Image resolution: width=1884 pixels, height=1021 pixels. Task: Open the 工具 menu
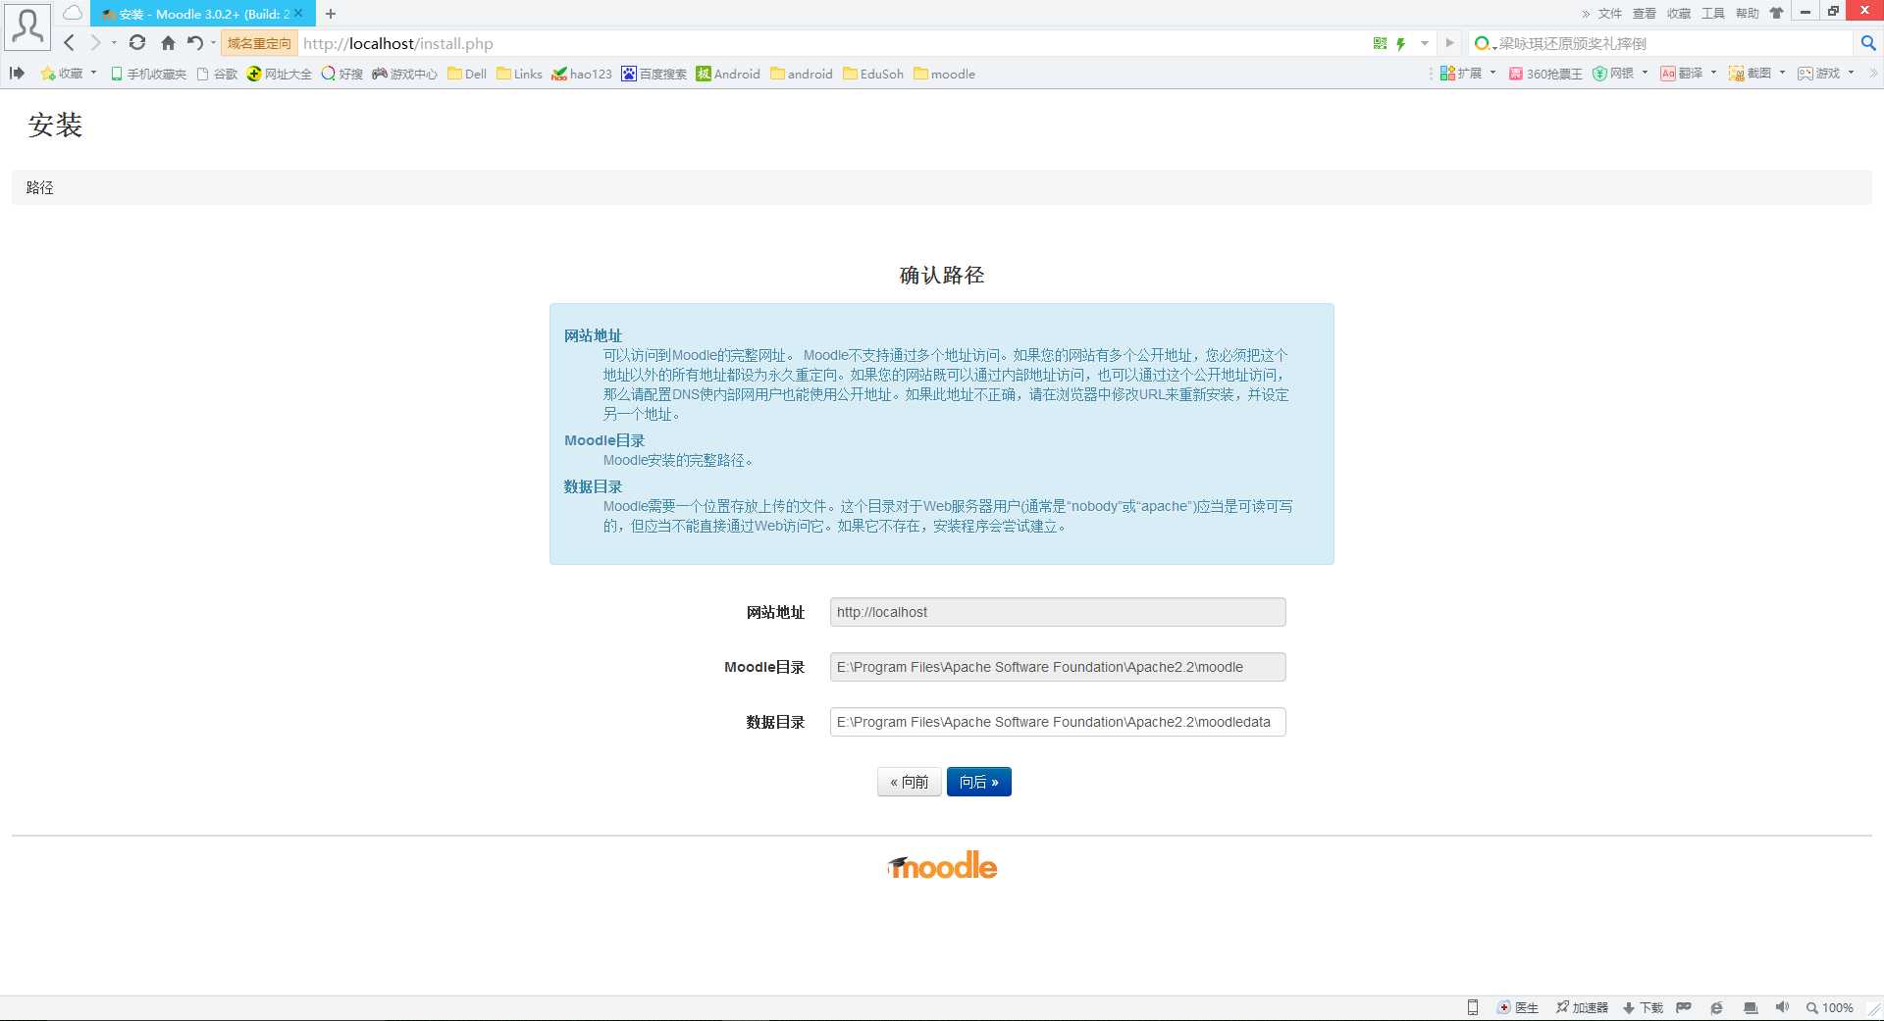tap(1713, 14)
